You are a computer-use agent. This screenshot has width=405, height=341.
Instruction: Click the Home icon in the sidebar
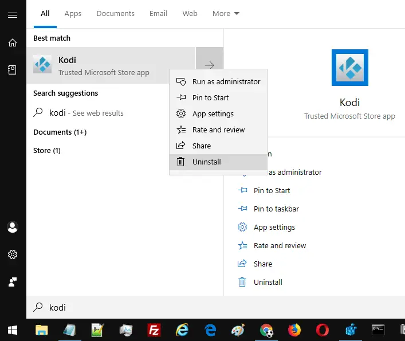pos(13,42)
